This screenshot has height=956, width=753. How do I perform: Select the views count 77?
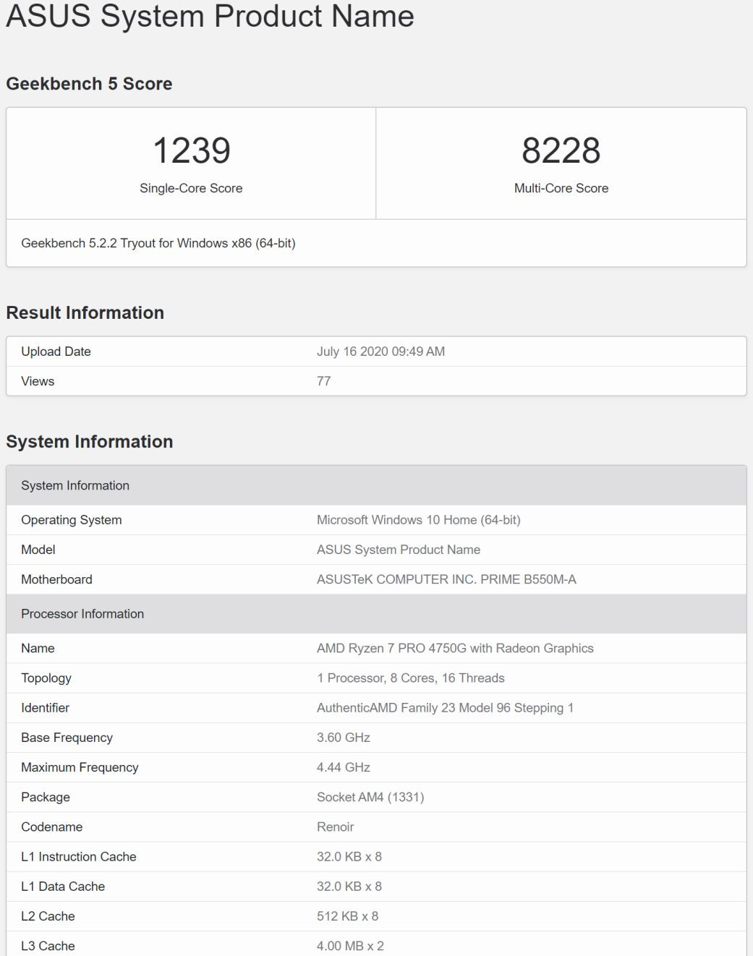(x=324, y=381)
